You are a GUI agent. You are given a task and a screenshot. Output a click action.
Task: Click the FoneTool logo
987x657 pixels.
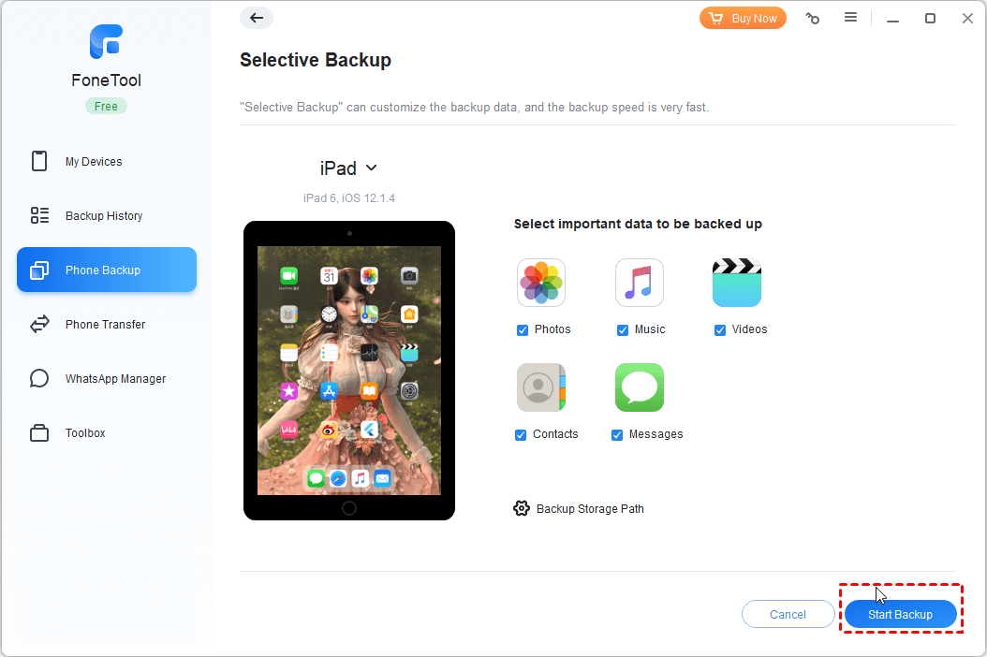point(106,41)
